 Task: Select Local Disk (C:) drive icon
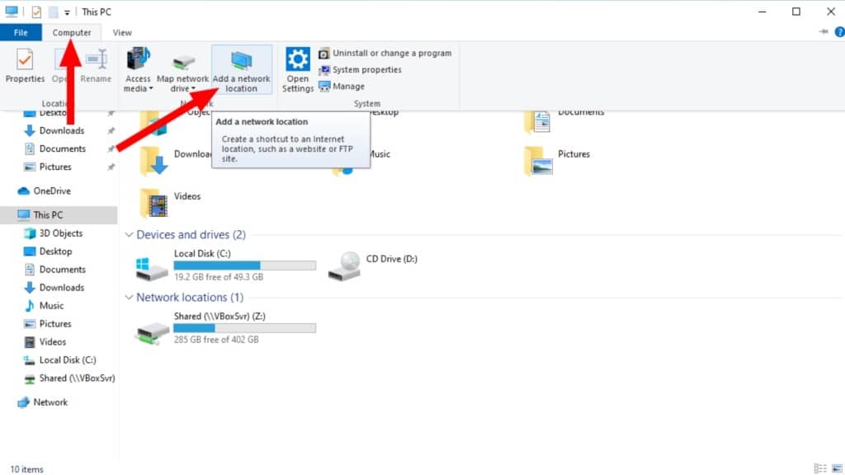pyautogui.click(x=151, y=268)
